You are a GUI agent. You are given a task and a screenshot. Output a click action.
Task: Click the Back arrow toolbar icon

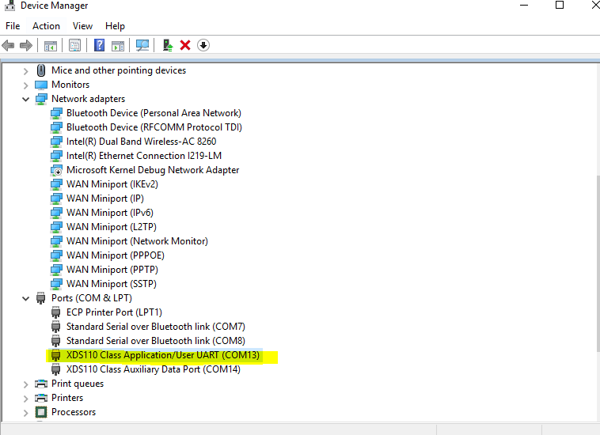[x=8, y=46]
